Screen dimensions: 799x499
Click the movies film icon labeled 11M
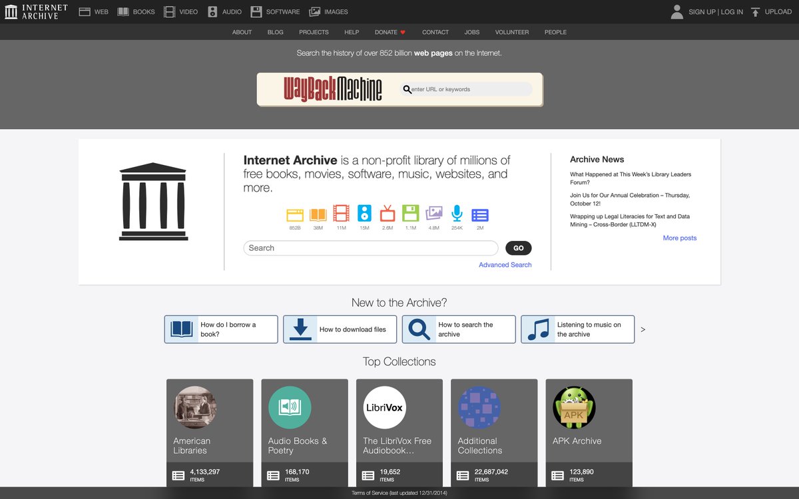[x=341, y=214]
